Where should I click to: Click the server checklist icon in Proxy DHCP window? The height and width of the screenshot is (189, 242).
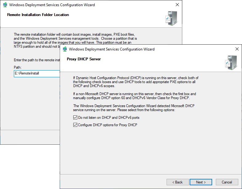pyautogui.click(x=231, y=62)
